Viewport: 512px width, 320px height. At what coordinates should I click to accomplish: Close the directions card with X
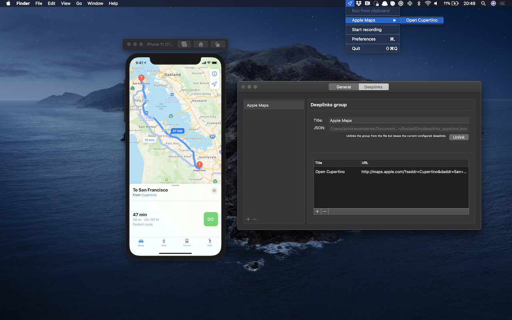(x=214, y=191)
